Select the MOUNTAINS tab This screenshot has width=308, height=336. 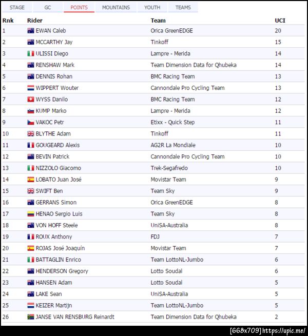(x=116, y=8)
